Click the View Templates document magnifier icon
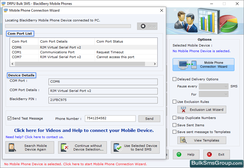This screenshot has height=168, width=244. (x=183, y=140)
